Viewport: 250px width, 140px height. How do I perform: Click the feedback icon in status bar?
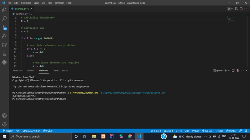(x=240, y=131)
